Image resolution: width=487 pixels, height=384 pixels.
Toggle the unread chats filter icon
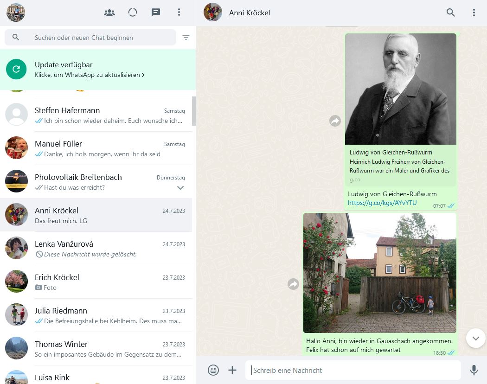pyautogui.click(x=186, y=38)
